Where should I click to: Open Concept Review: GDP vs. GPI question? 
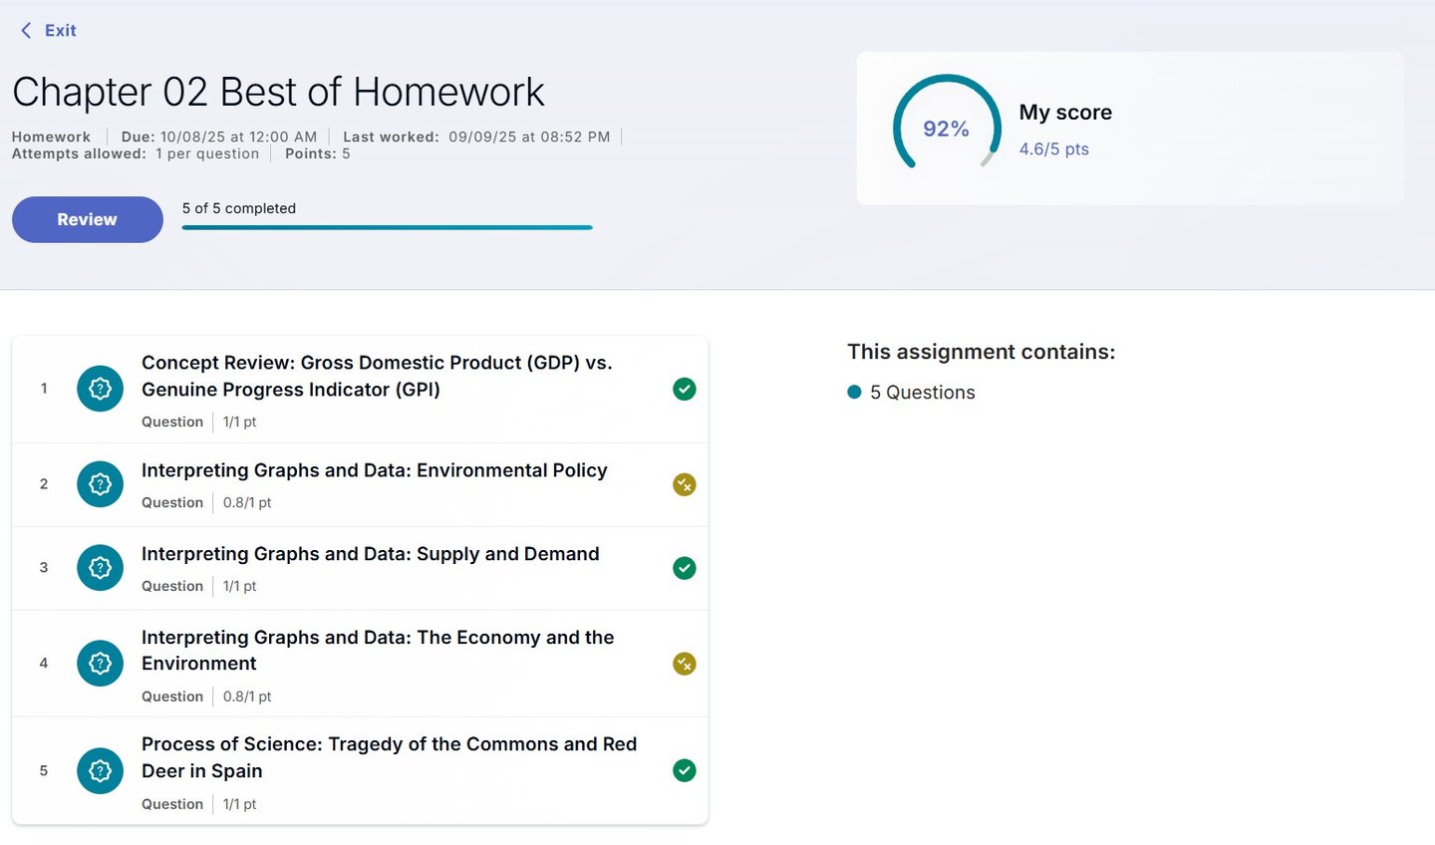(377, 376)
